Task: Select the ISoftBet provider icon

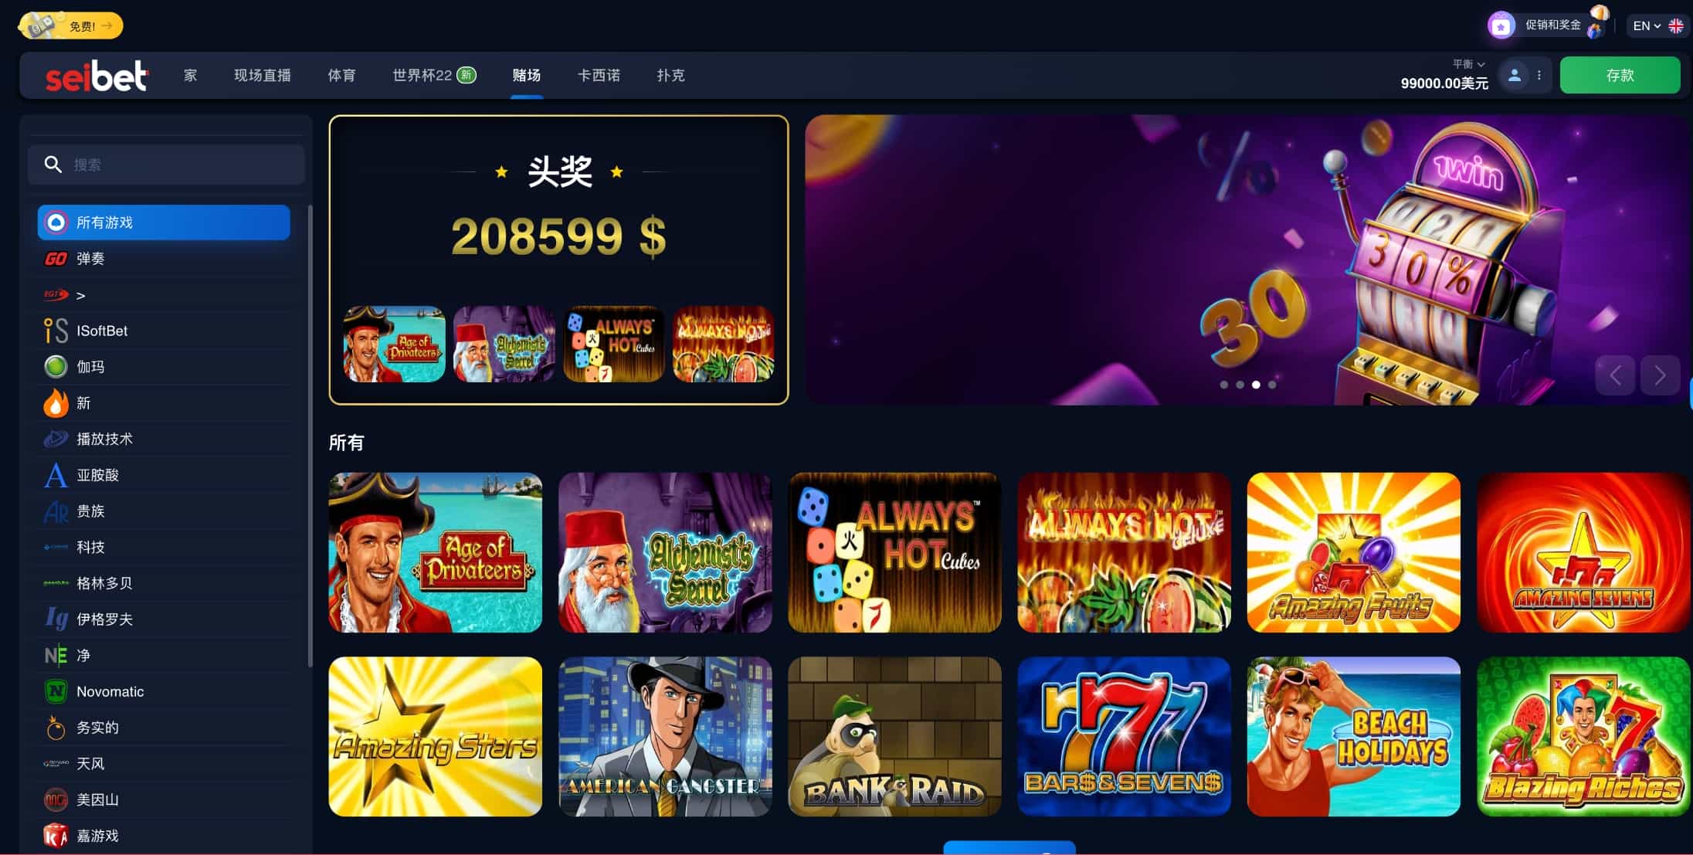Action: point(56,331)
